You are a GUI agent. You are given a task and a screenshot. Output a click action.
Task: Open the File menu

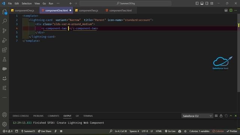click(x=10, y=3)
